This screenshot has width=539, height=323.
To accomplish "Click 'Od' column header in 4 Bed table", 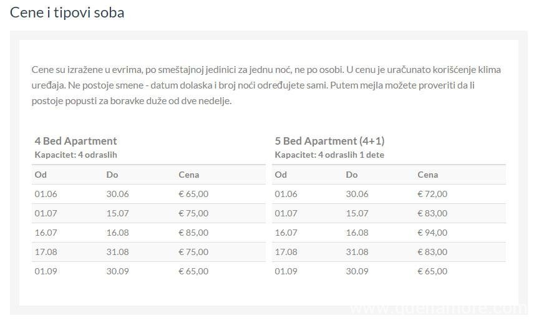I will coord(41,175).
